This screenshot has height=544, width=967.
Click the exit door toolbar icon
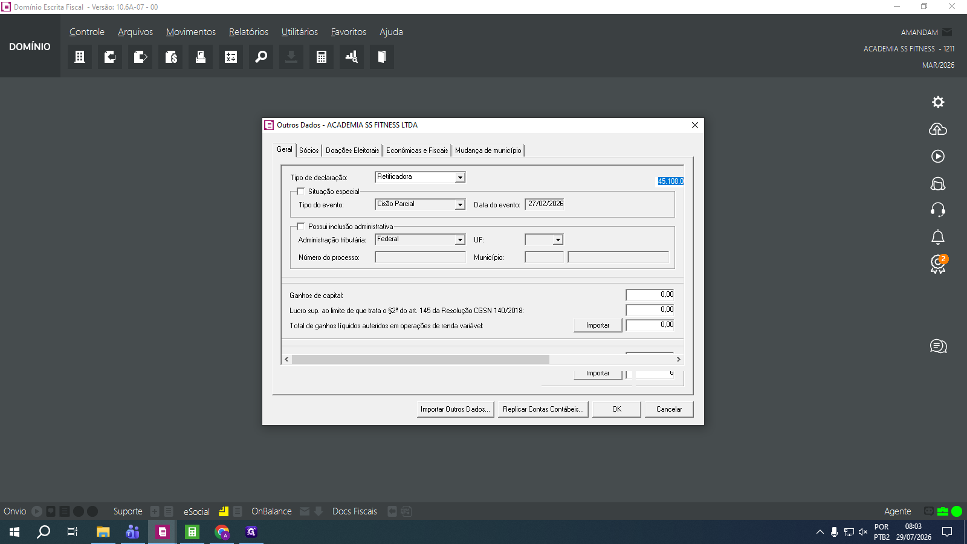pyautogui.click(x=382, y=57)
